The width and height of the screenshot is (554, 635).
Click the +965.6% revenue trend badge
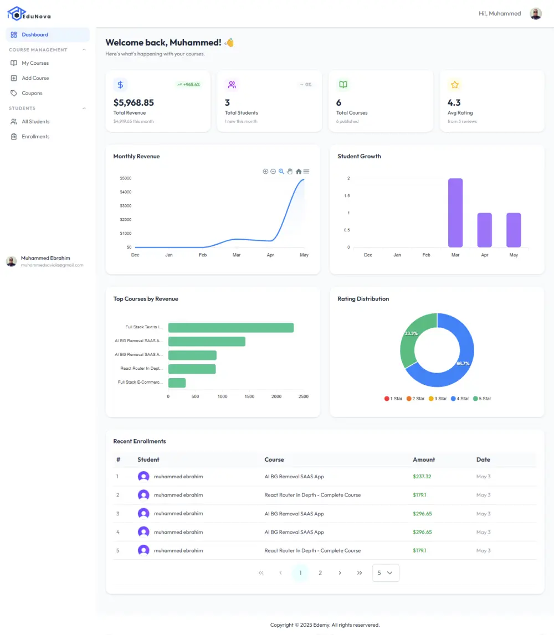(189, 85)
